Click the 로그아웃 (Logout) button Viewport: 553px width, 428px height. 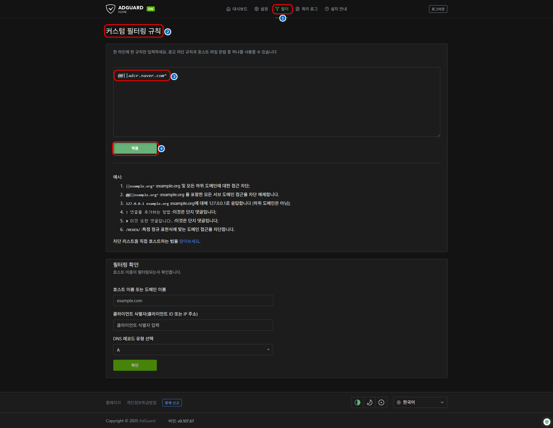click(438, 9)
